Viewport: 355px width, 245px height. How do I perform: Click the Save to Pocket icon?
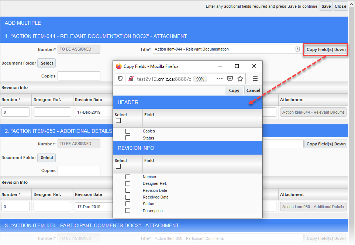(x=230, y=79)
